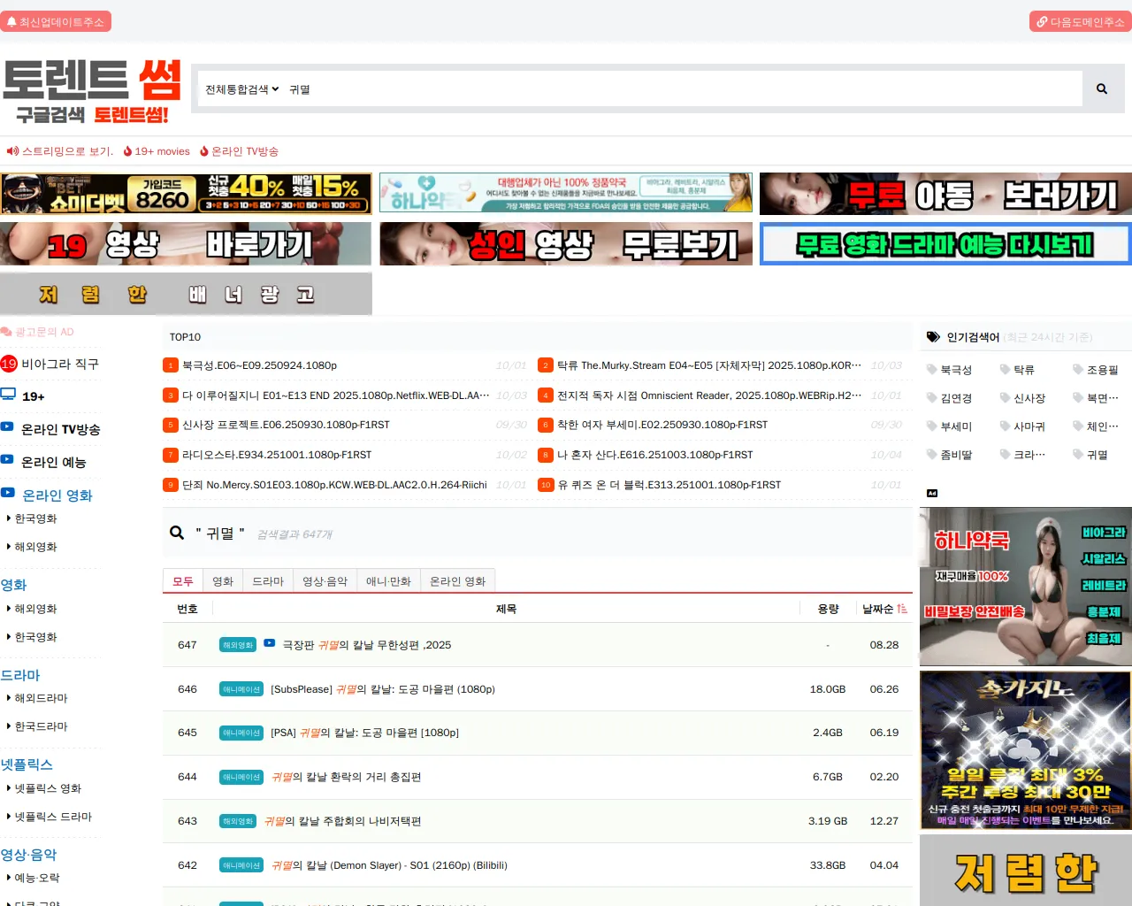
Task: Open the 전체통합검색 category dropdown
Action: 241,89
